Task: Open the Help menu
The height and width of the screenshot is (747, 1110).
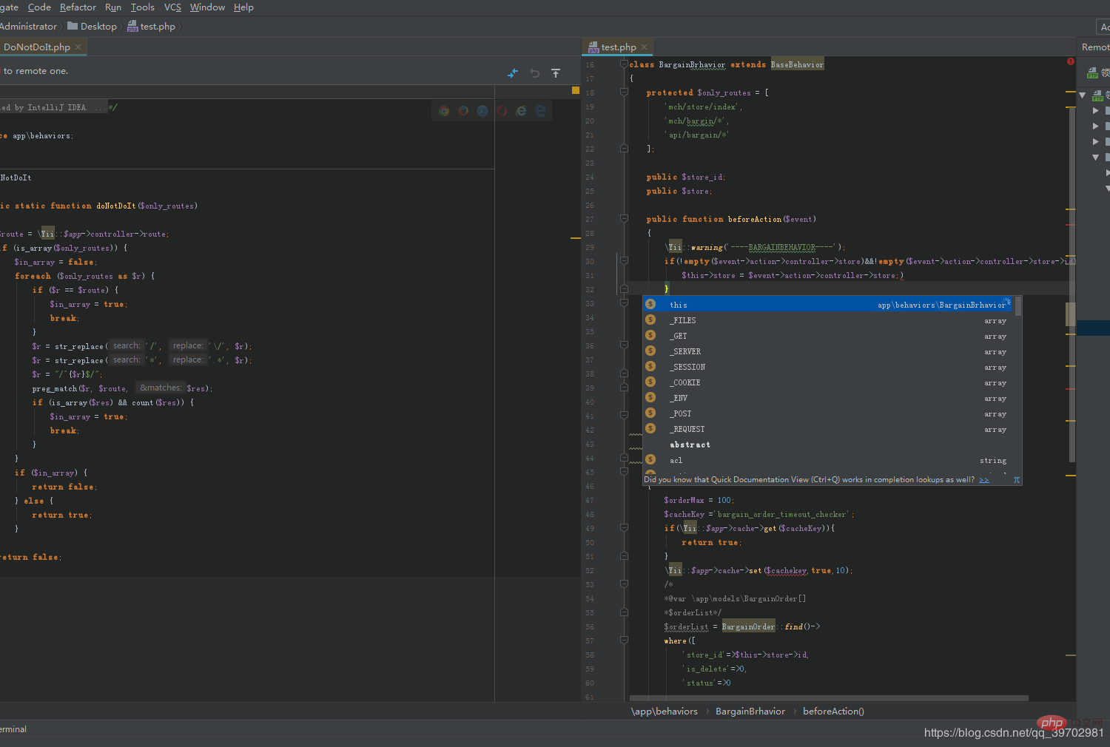Action: click(243, 7)
